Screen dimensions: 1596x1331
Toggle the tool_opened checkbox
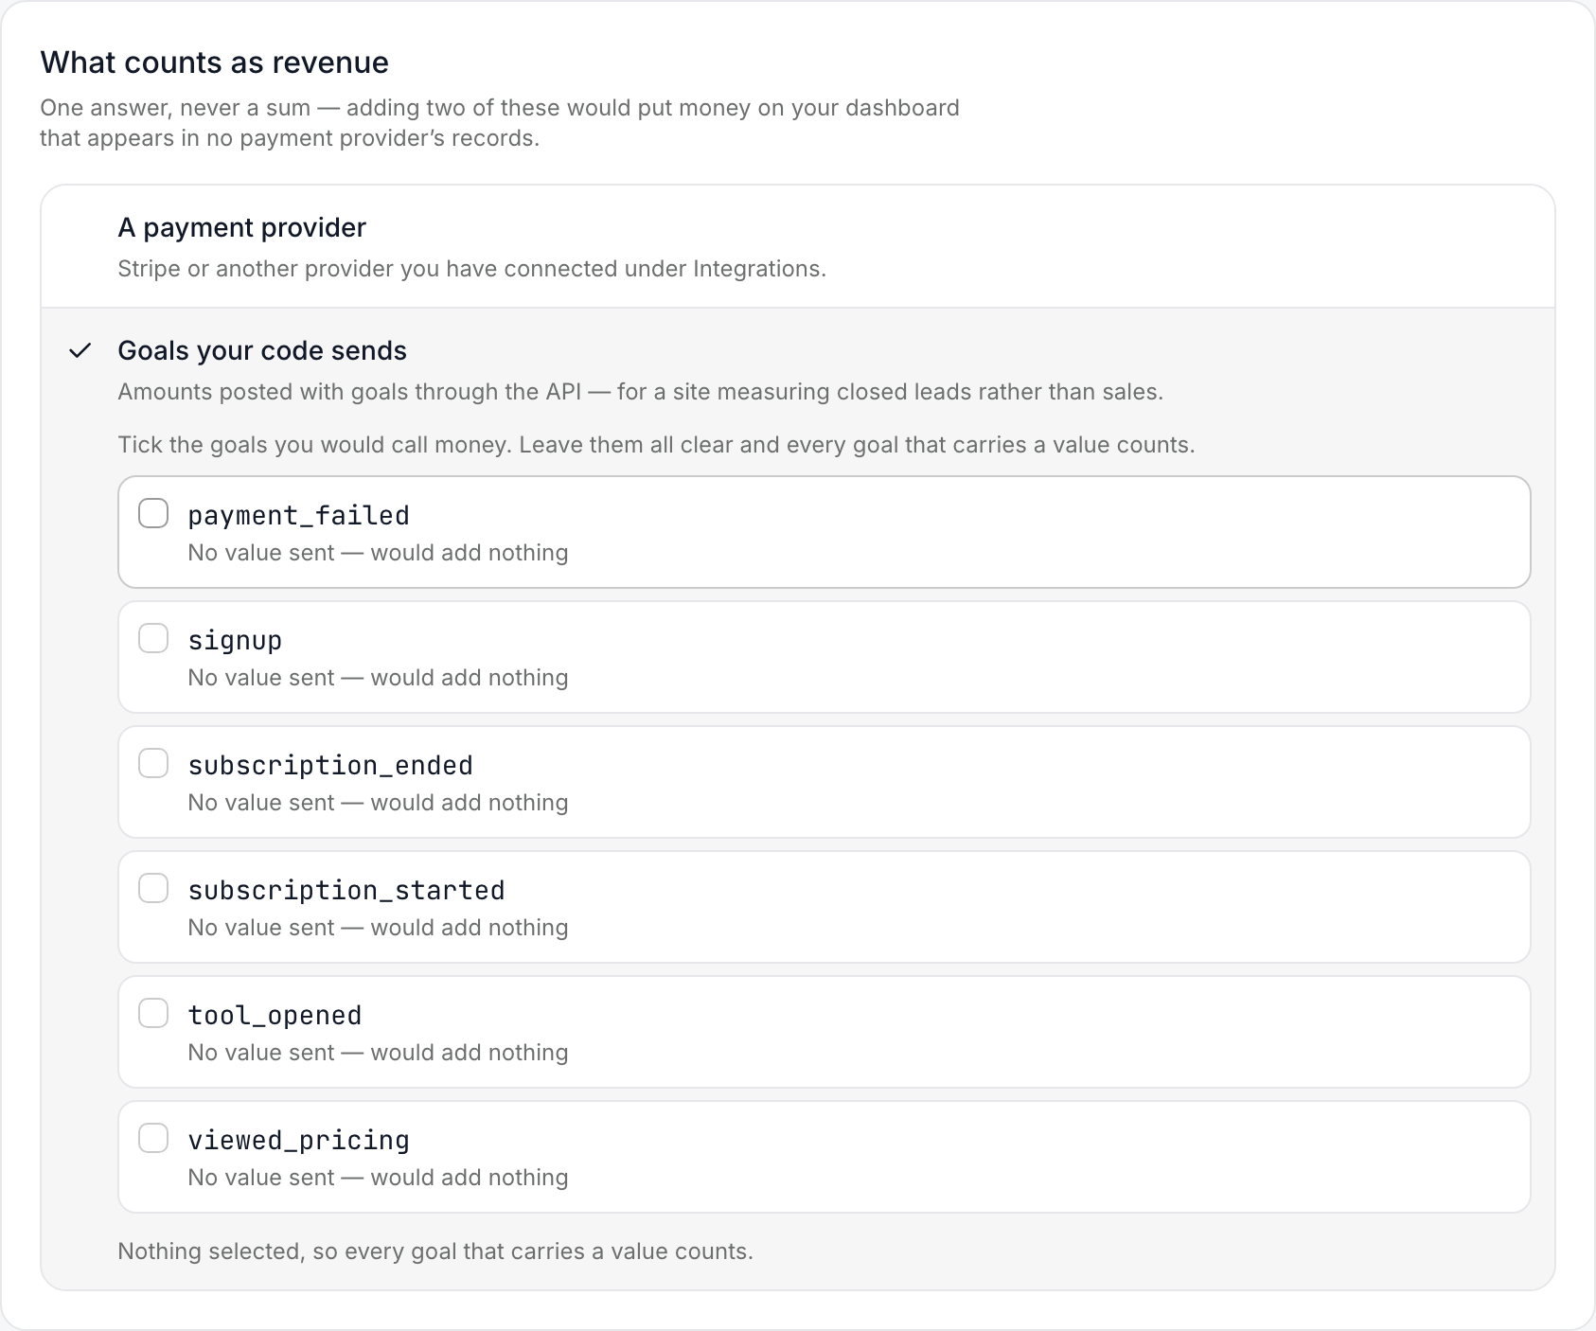click(153, 1013)
